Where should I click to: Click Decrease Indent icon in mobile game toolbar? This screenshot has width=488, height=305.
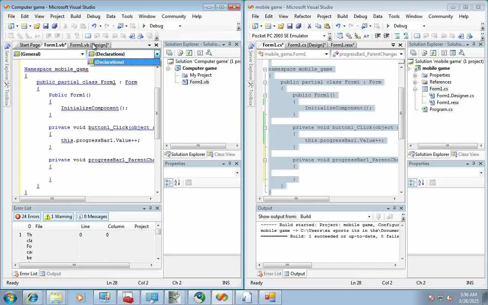click(377, 36)
